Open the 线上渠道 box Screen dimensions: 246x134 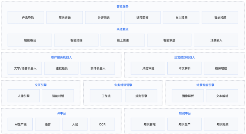(123, 40)
